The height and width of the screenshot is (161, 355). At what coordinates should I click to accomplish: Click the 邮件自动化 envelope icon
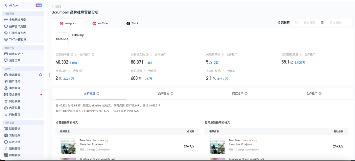pos(6,54)
